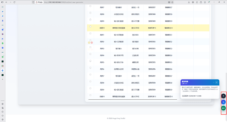Click the cell 留空输入

point(119,49)
